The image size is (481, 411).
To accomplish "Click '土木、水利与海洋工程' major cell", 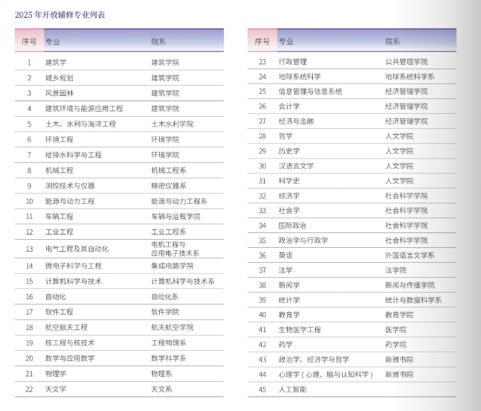I will coord(81,124).
